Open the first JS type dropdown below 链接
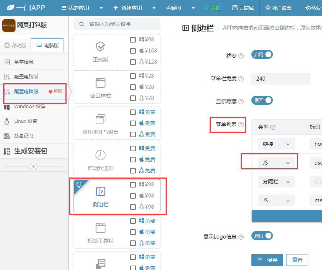Viewport: 322px width, 270px height. 277,163
